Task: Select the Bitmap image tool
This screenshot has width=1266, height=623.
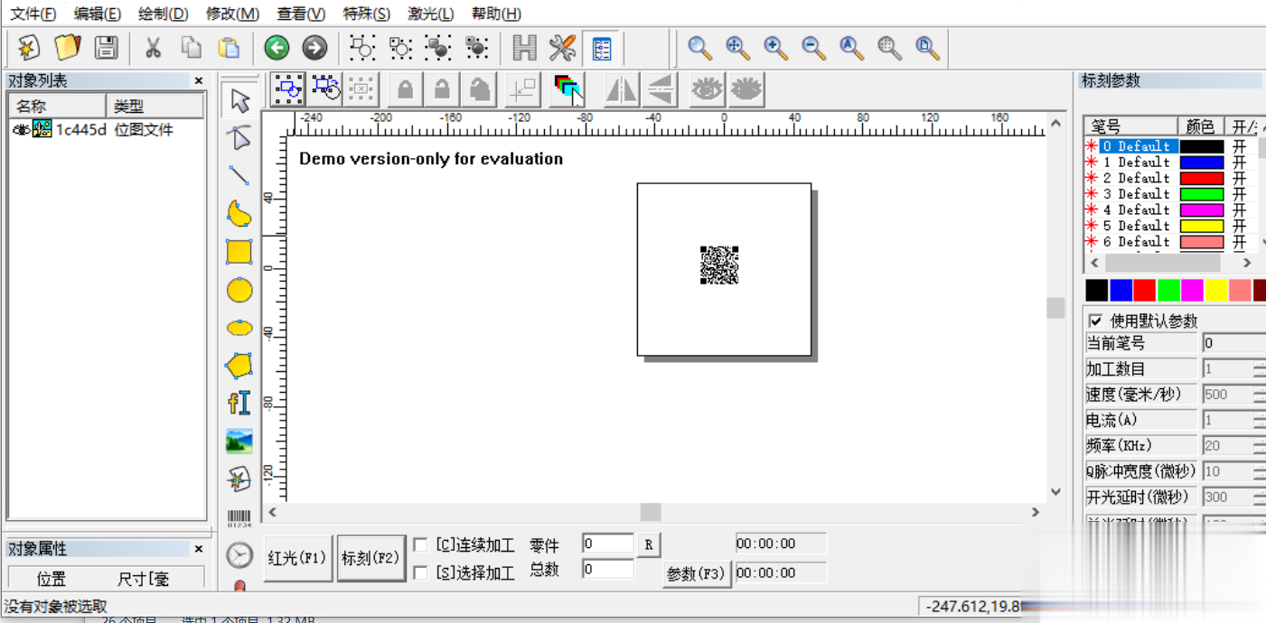Action: (x=239, y=441)
